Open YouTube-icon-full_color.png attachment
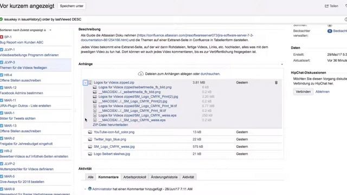The width and height of the screenshot is (347, 195). tap(114, 132)
